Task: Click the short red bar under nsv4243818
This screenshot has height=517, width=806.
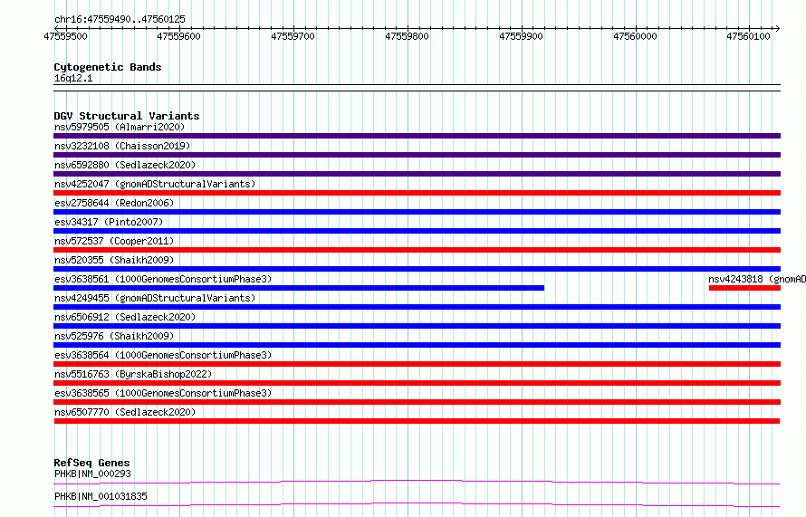Action: point(744,288)
